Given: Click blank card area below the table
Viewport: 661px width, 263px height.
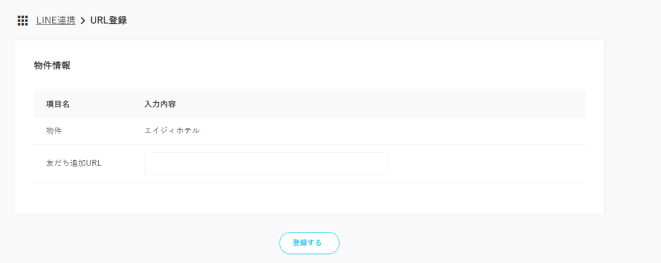Looking at the screenshot, I should [x=309, y=198].
